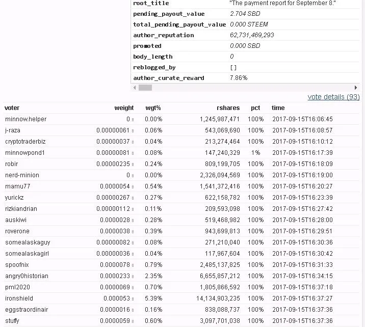Click root_title value "The payment report for September 8."
Screen dimensions: 365x327
[x=282, y=3]
